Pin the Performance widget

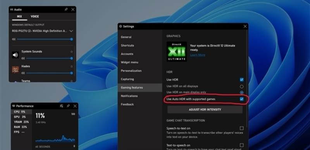pos(68,106)
